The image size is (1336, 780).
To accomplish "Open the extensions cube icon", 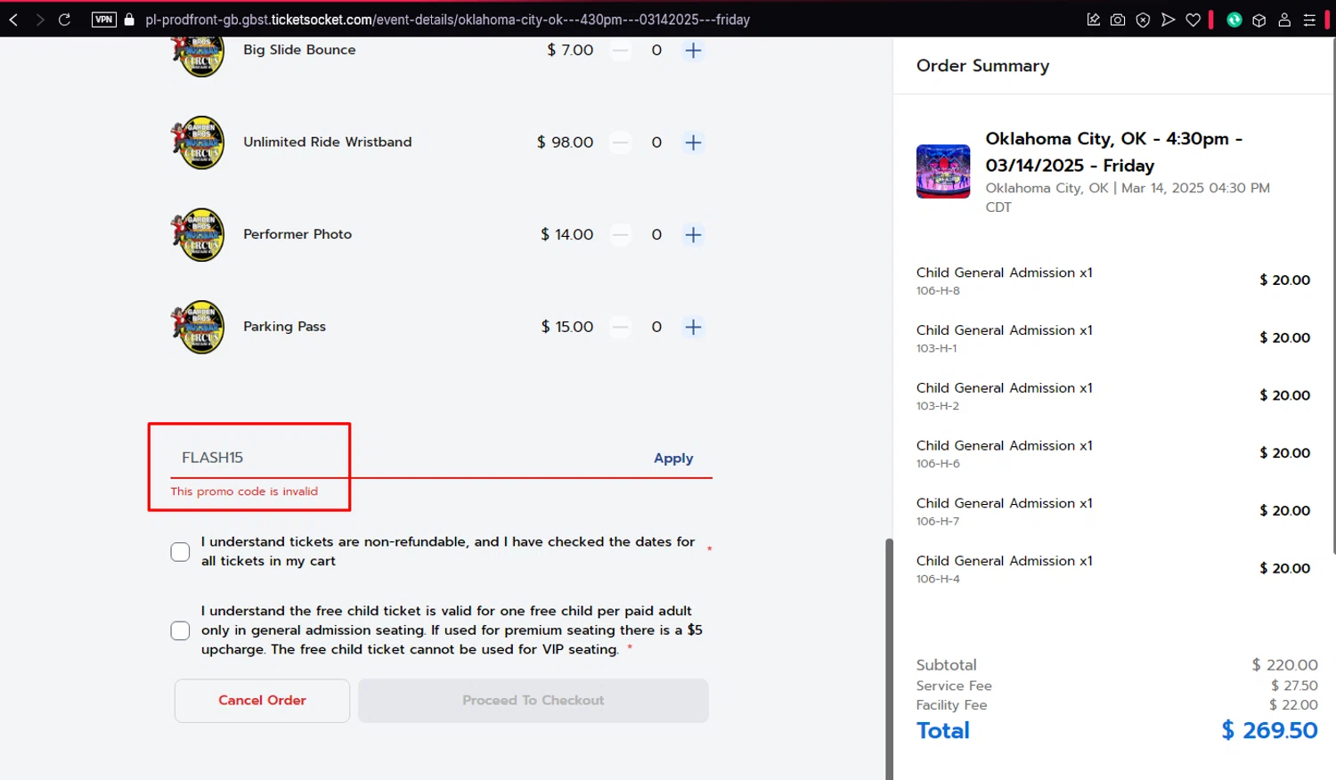I will [1259, 20].
